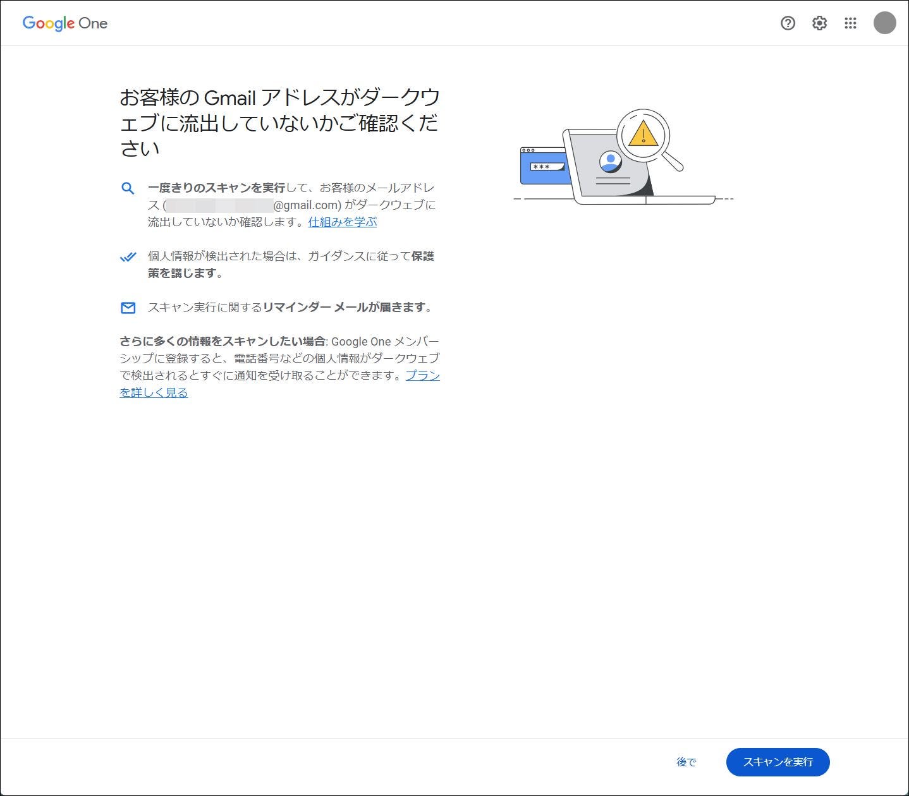Viewport: 909px width, 796px height.
Task: Click the magnifier search icon beside scan description
Action: [x=128, y=188]
